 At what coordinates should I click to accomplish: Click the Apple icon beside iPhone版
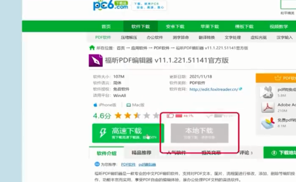click(95, 105)
